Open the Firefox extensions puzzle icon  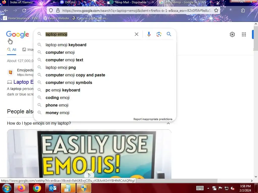tap(243, 11)
